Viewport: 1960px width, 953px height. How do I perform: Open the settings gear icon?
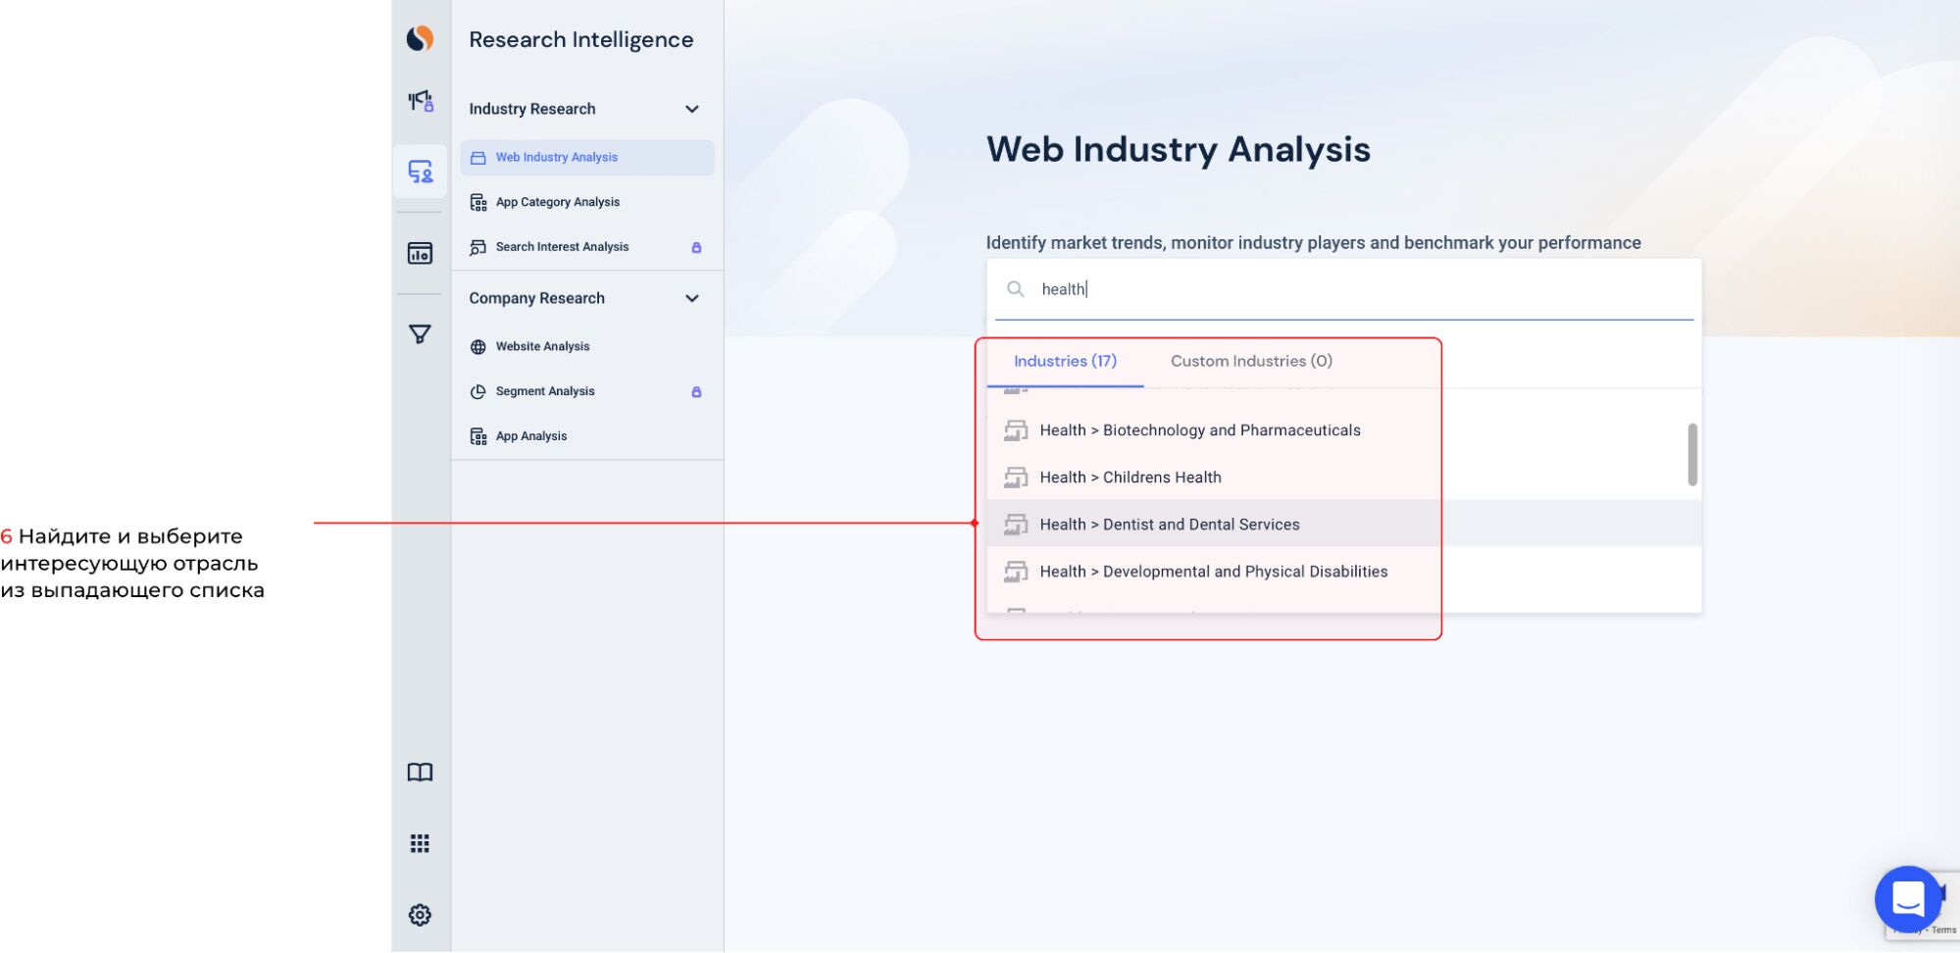coord(420,915)
